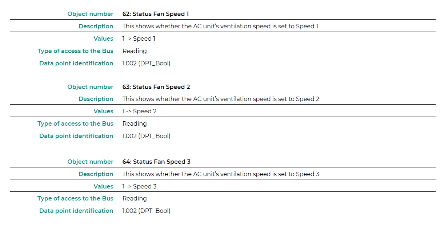The image size is (444, 227).
Task: Select the Speed 1 description sentence
Action: tap(220, 26)
